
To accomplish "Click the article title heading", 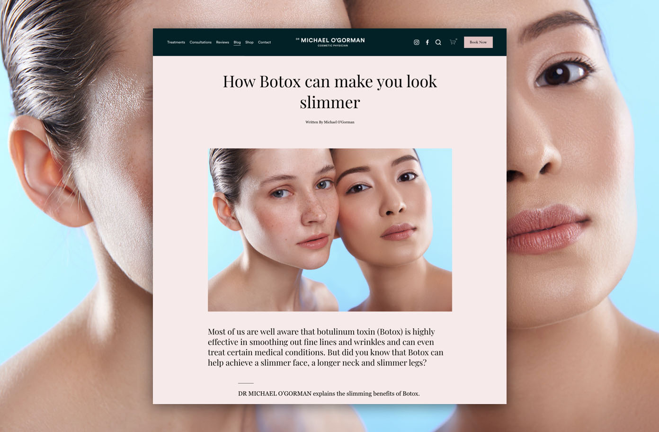I will 330,91.
